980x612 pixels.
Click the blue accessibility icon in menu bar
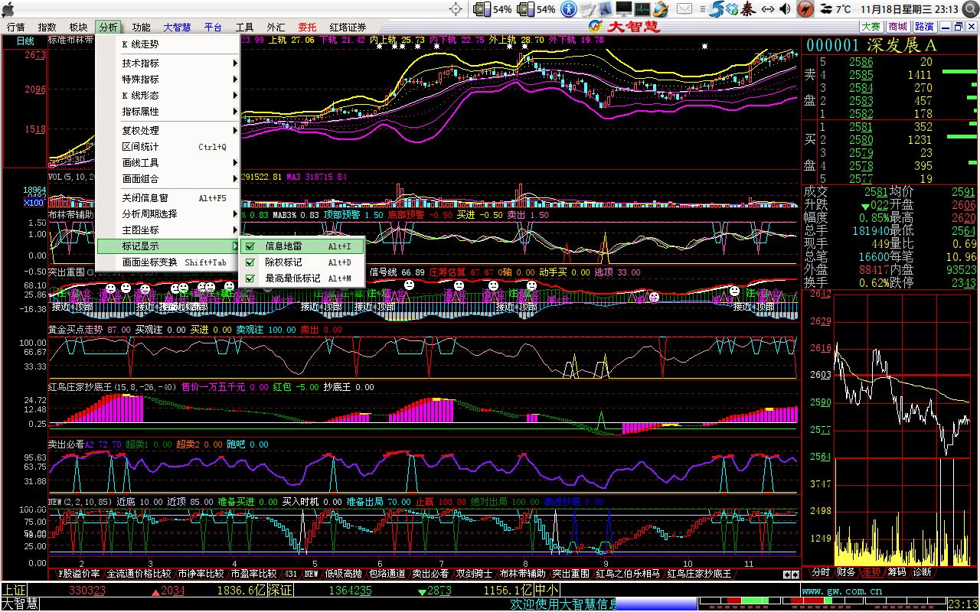(568, 9)
